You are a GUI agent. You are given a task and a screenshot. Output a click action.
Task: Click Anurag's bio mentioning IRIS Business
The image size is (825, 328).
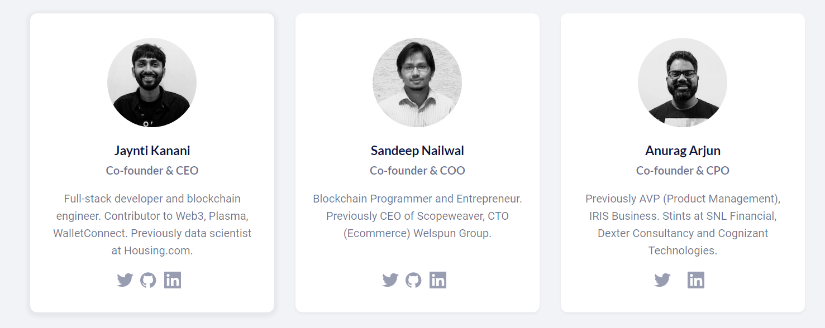[683, 225]
